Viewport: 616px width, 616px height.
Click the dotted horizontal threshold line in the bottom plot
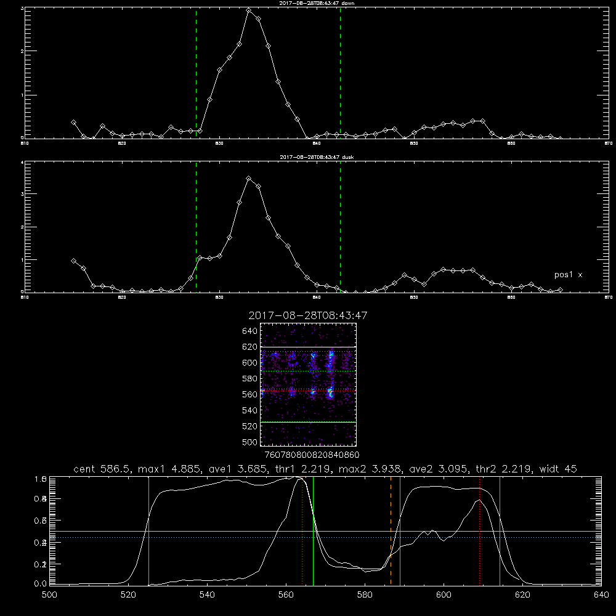coord(325,537)
